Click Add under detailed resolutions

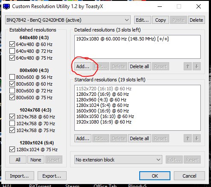(83, 66)
